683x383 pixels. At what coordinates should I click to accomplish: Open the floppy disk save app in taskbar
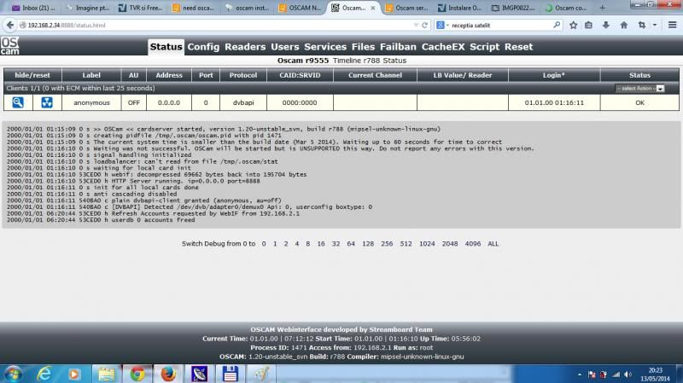pyautogui.click(x=229, y=373)
